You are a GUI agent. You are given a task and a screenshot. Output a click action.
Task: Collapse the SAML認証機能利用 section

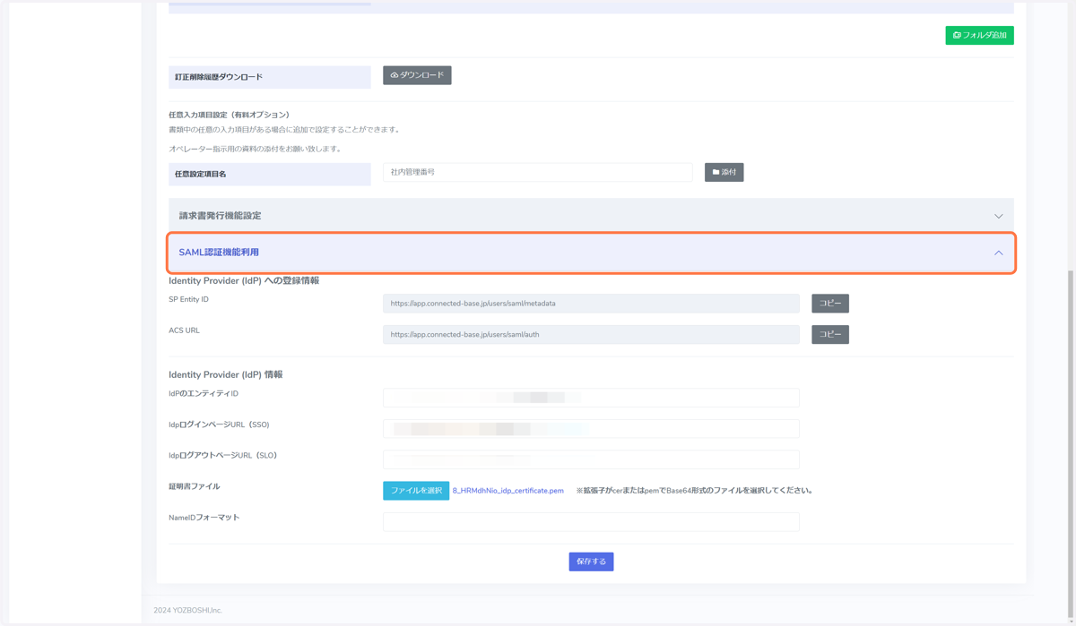click(591, 253)
